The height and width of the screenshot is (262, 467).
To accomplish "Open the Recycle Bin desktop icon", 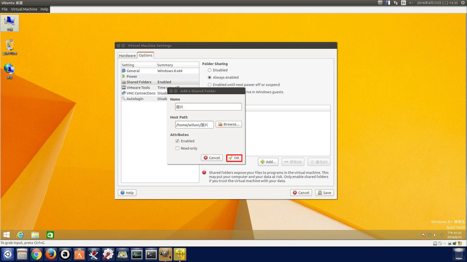I will point(10,47).
